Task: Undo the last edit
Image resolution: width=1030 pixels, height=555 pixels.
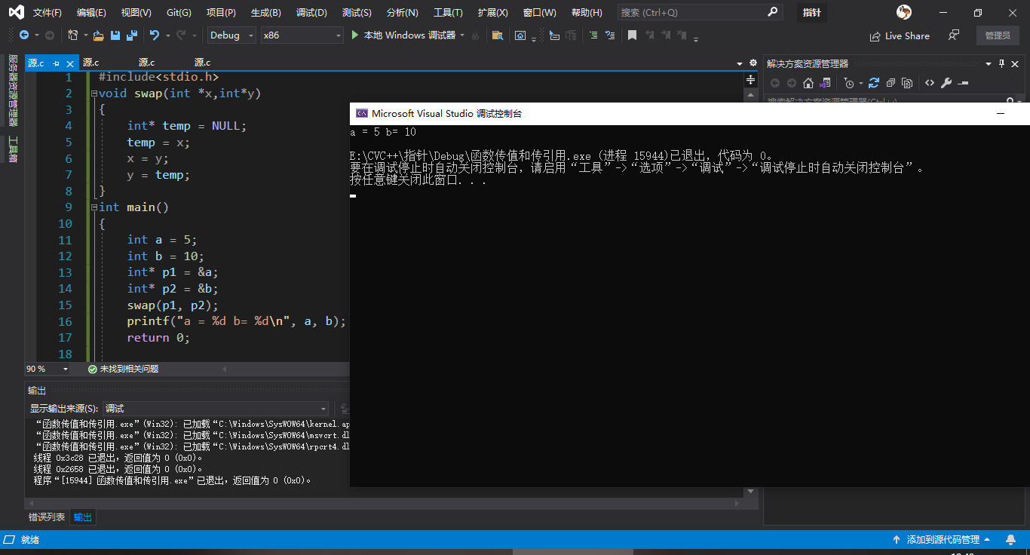Action: (155, 35)
